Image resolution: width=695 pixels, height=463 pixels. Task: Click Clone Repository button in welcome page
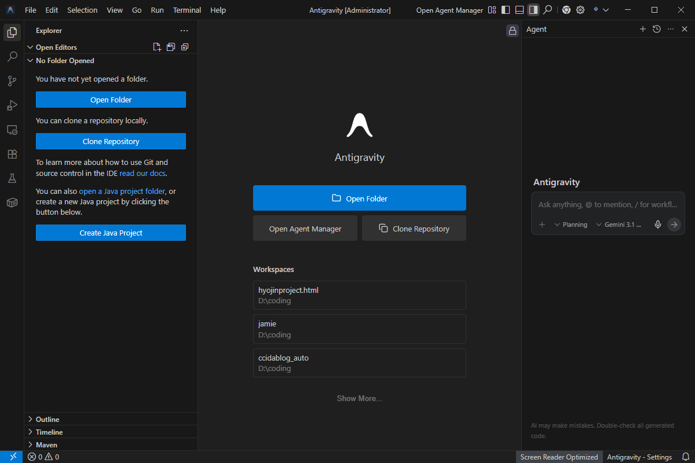414,228
